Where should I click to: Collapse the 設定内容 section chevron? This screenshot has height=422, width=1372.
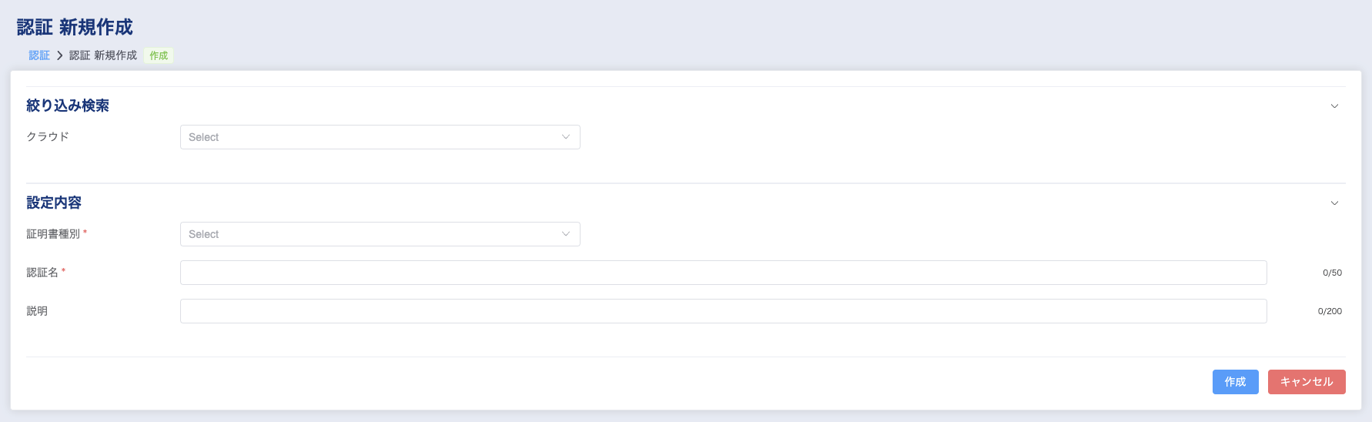[1334, 203]
